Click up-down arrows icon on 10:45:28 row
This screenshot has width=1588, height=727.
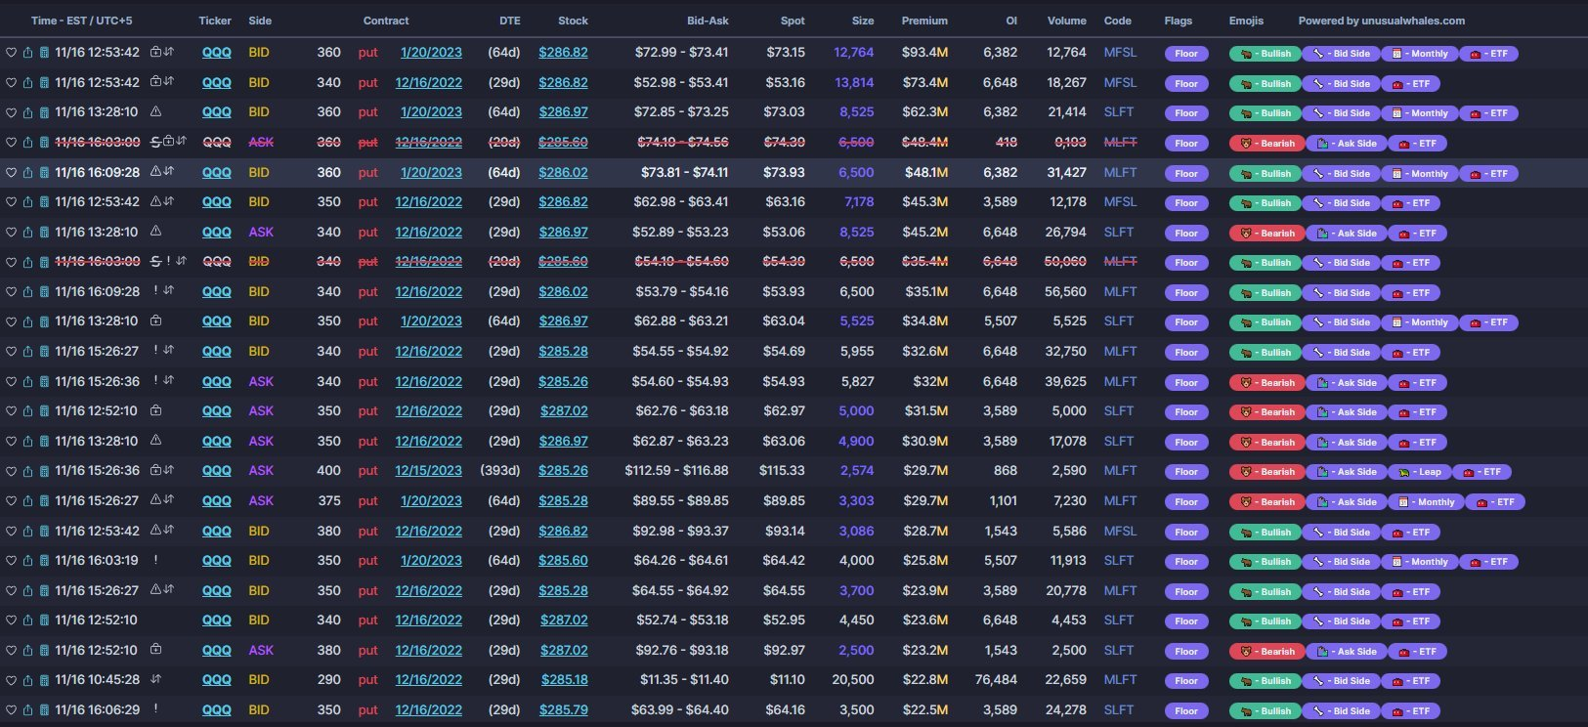(x=155, y=679)
